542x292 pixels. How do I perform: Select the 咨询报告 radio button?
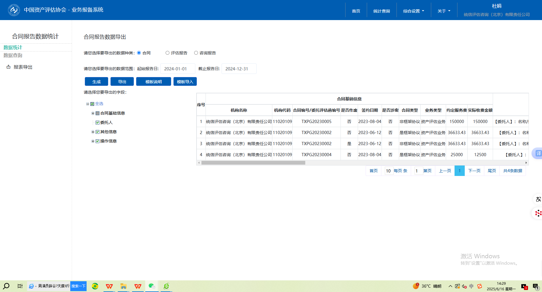click(196, 53)
